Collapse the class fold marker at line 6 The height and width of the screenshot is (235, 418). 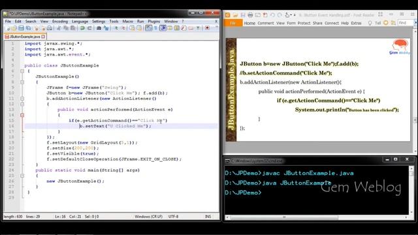(22, 71)
